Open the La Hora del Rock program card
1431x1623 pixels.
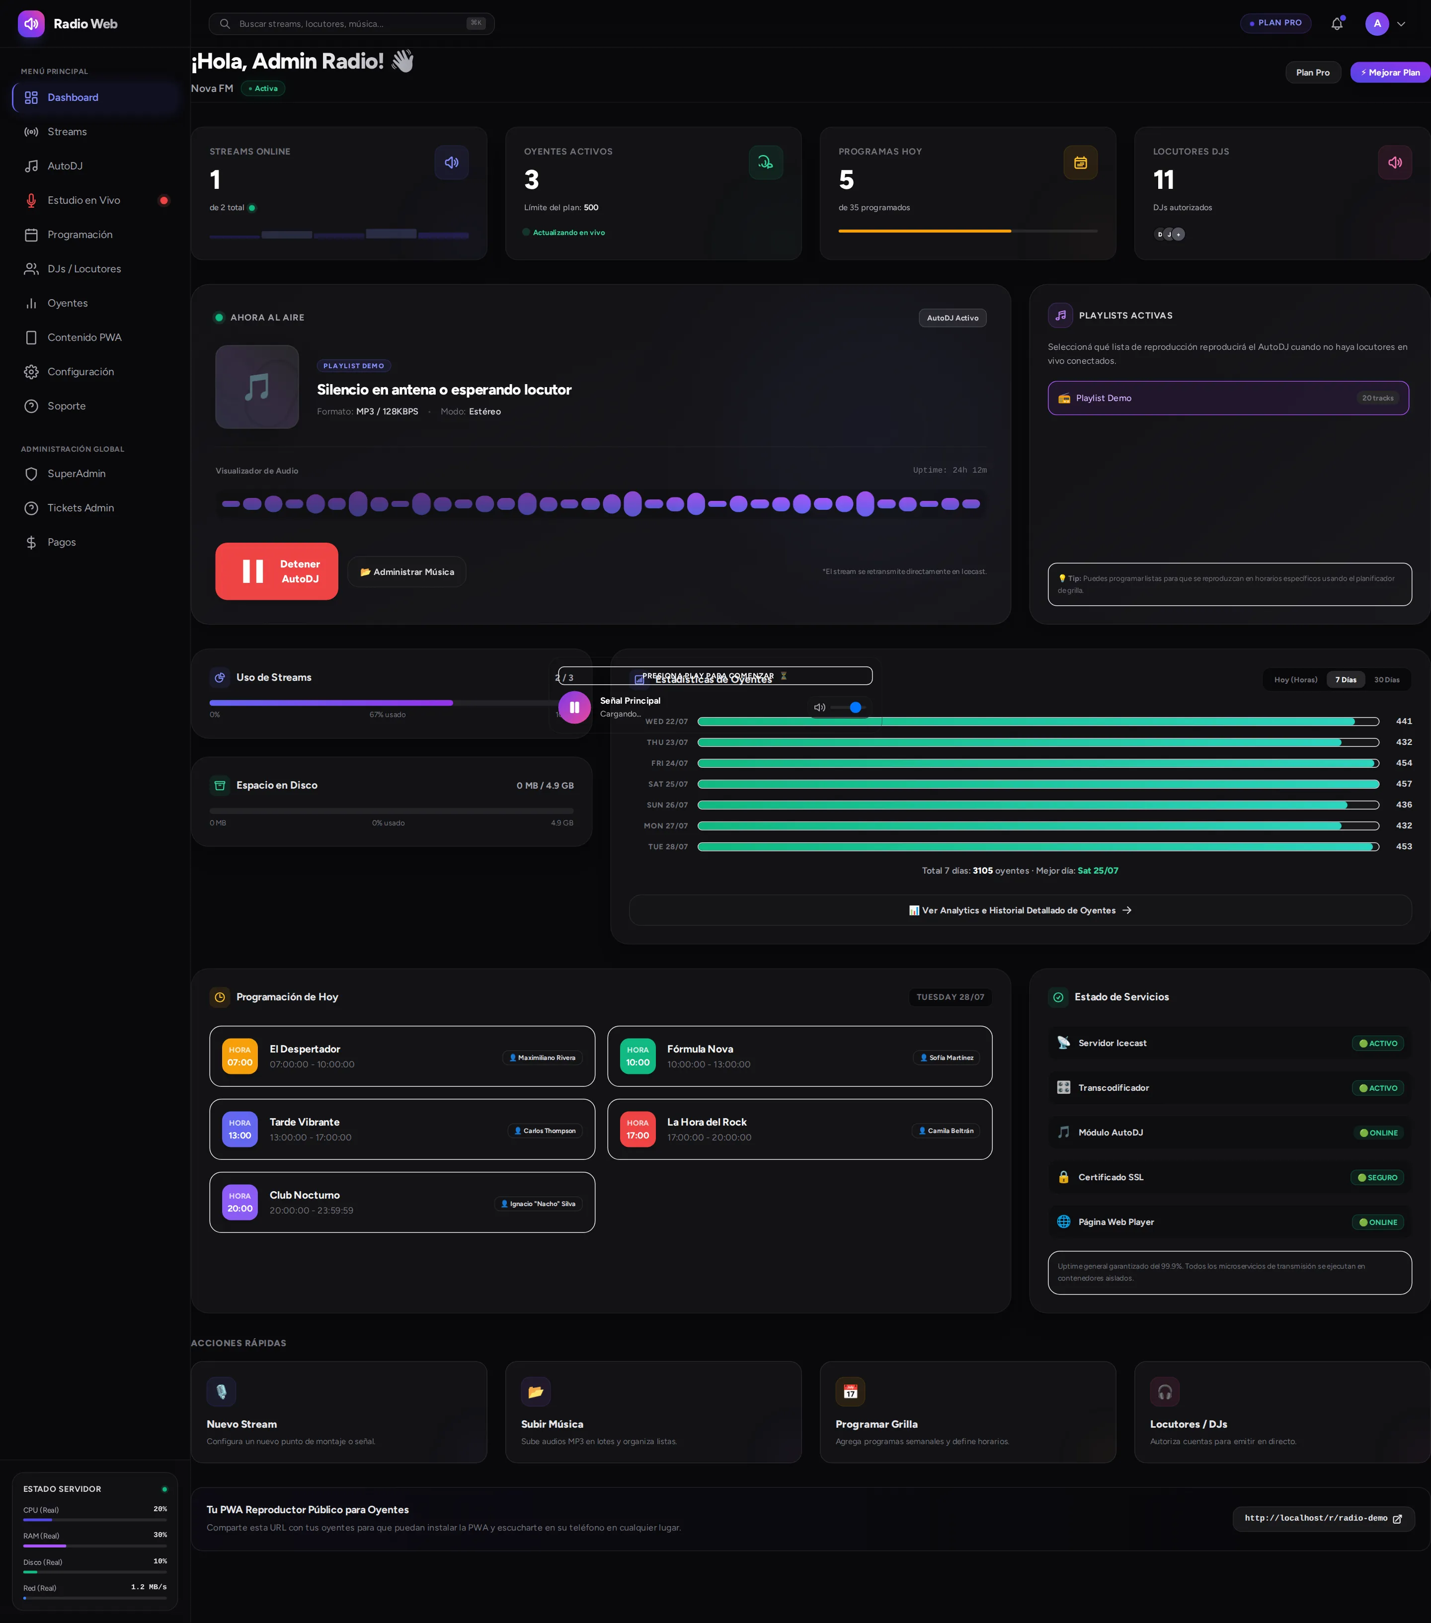point(799,1129)
